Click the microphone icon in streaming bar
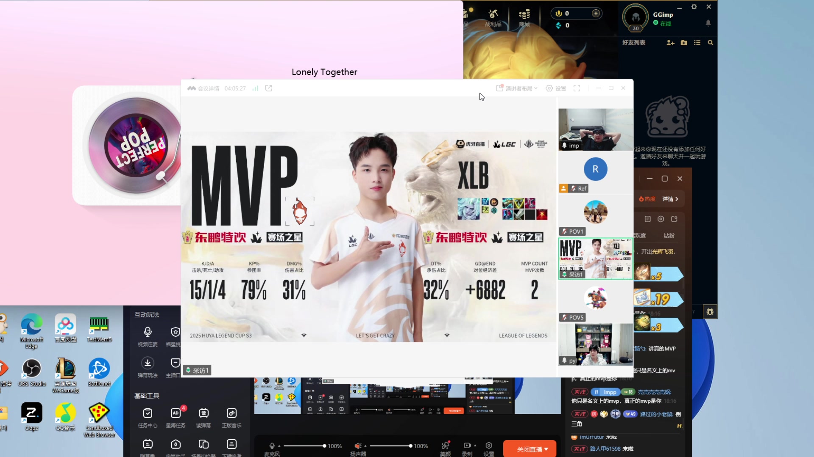Screen dimensions: 814x457 coord(272,446)
